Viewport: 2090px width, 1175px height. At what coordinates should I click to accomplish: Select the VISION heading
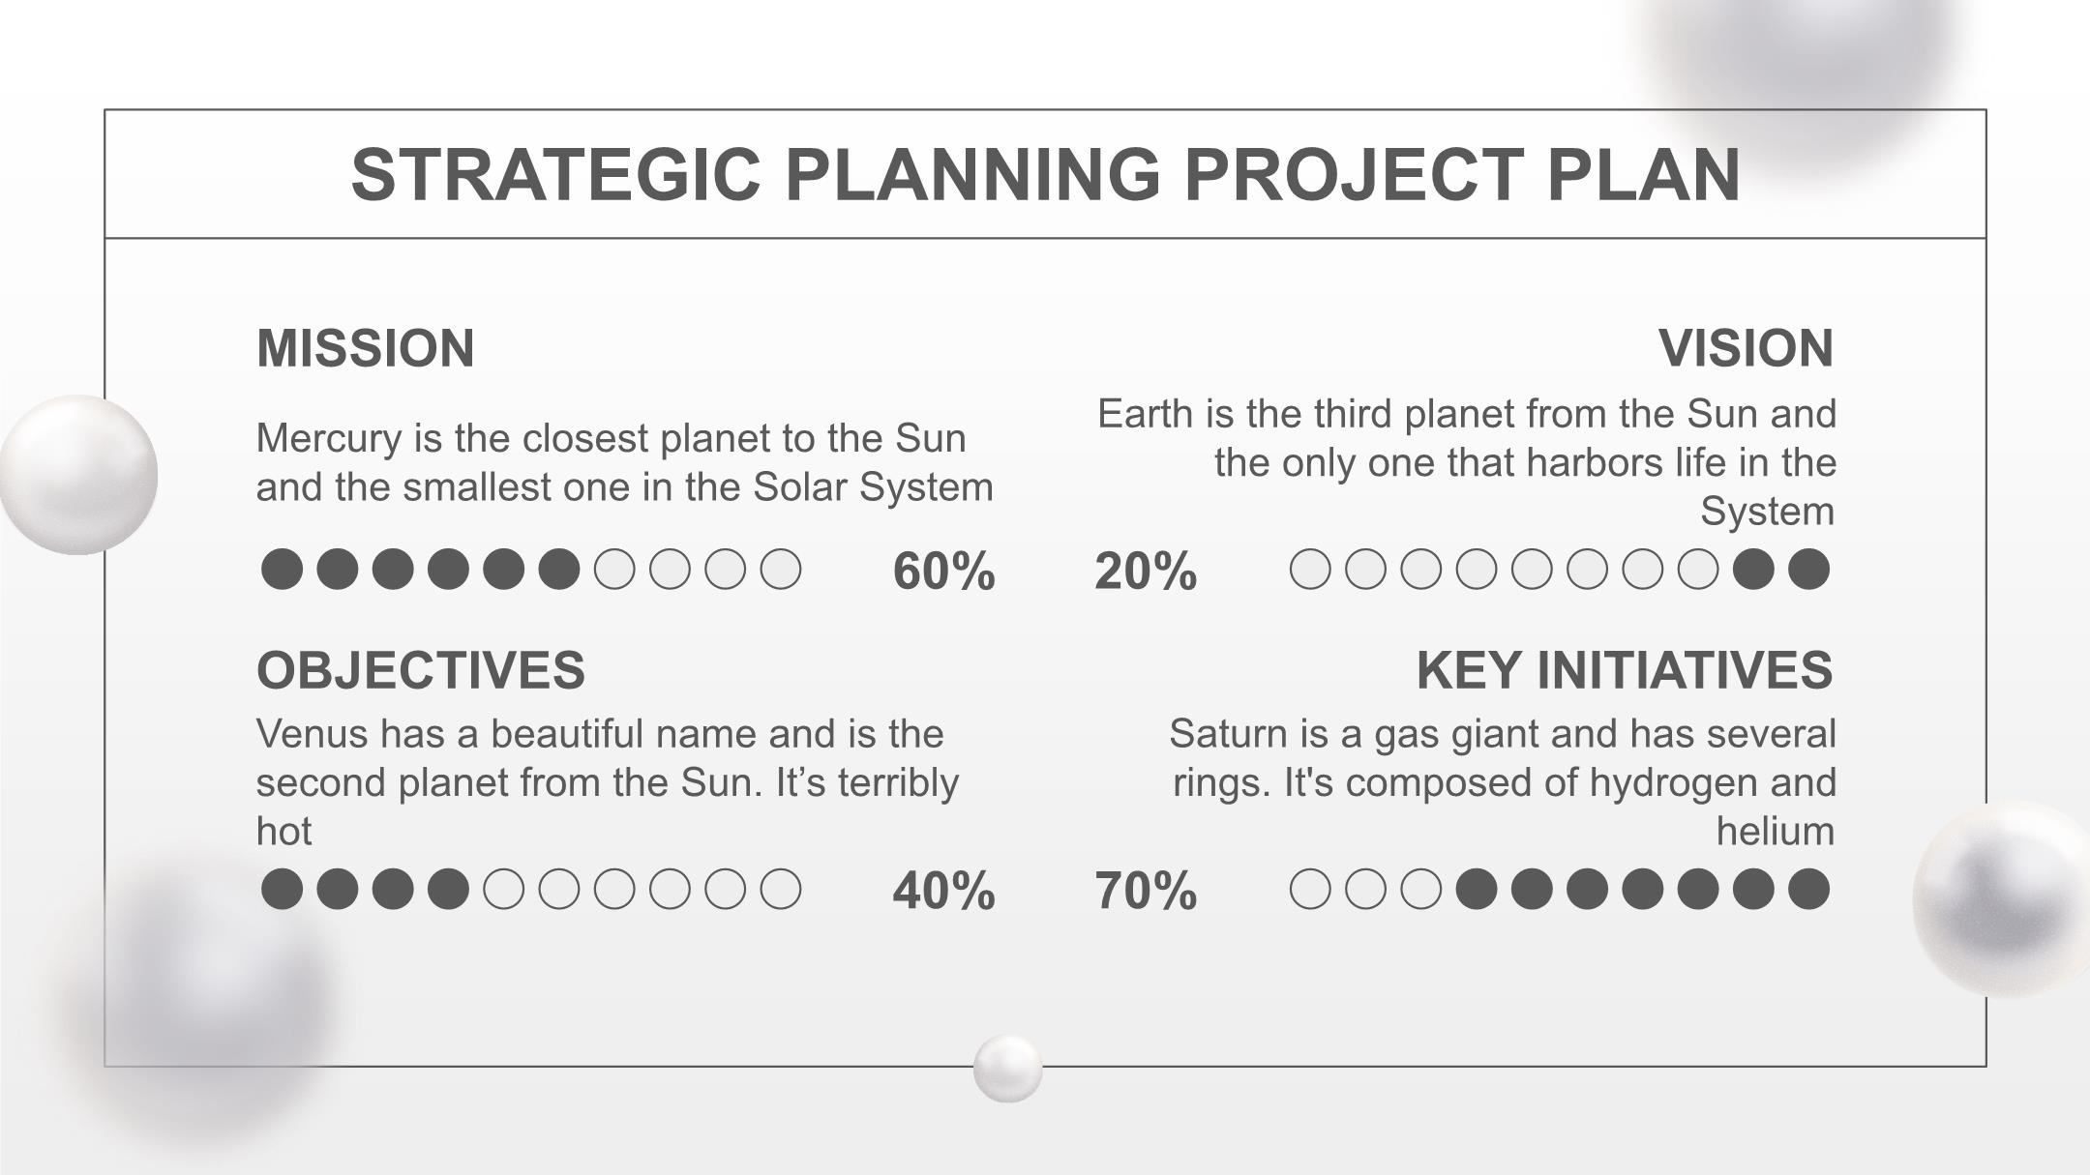click(1745, 348)
